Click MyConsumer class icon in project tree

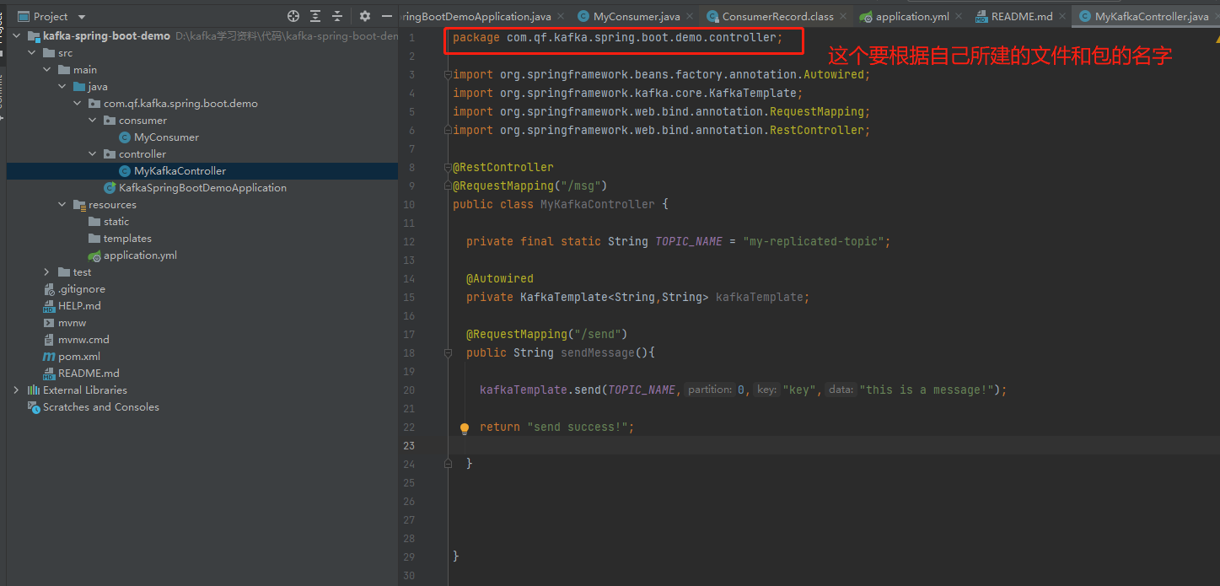point(125,137)
